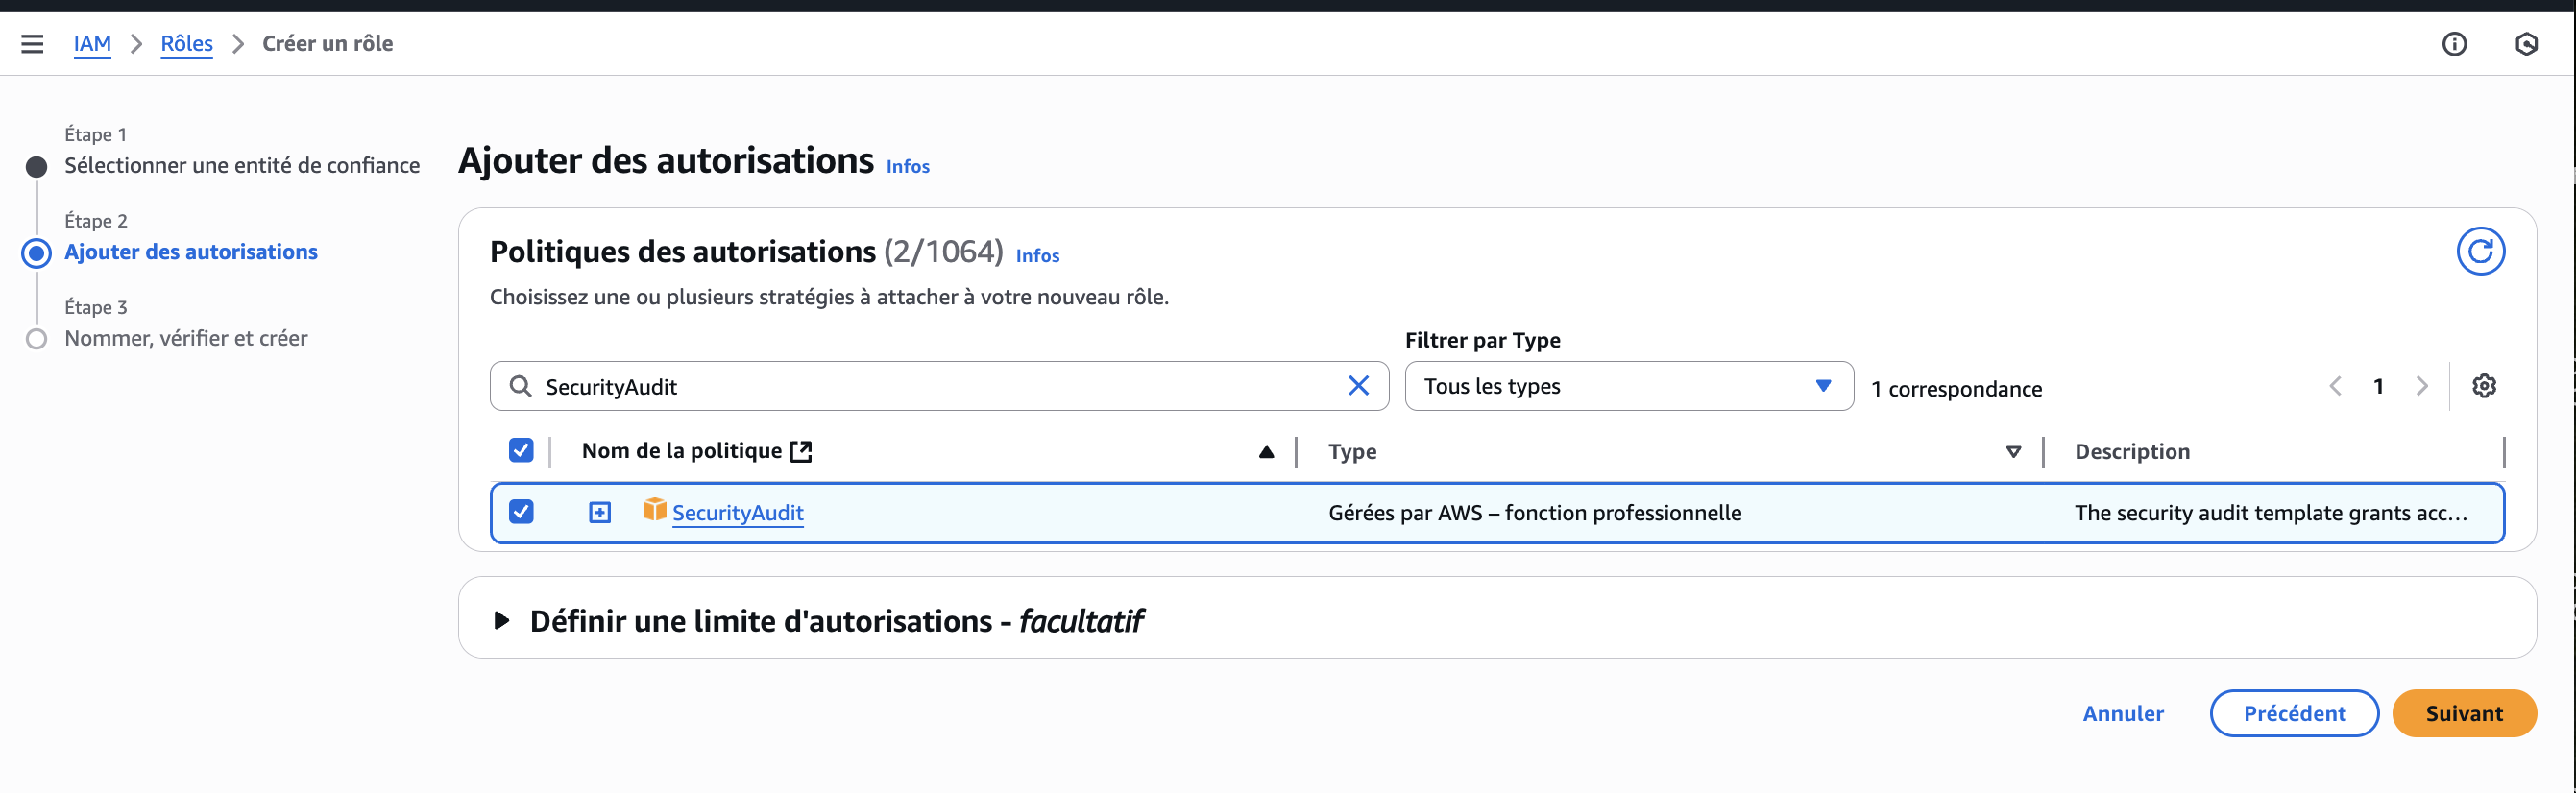Click the Suivant button
This screenshot has width=2576, height=793.
pyautogui.click(x=2463, y=713)
